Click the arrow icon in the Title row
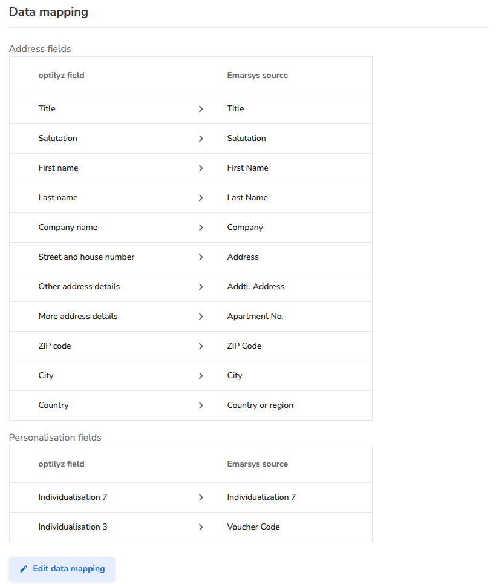The image size is (496, 584). tap(201, 109)
